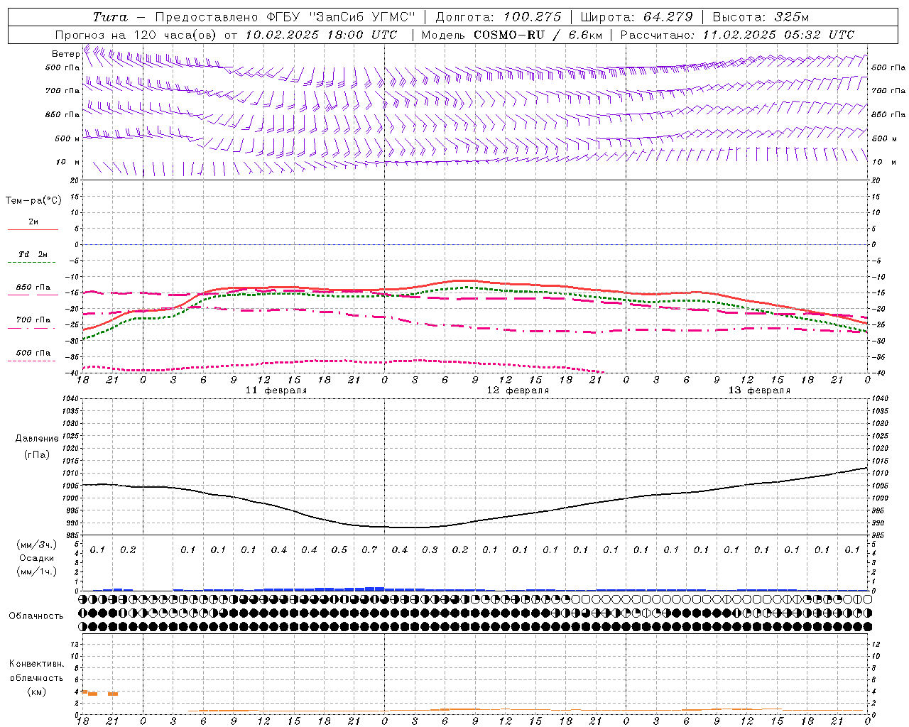Click the date label 12 февраля
This screenshot has height=727, width=909.
tap(518, 390)
